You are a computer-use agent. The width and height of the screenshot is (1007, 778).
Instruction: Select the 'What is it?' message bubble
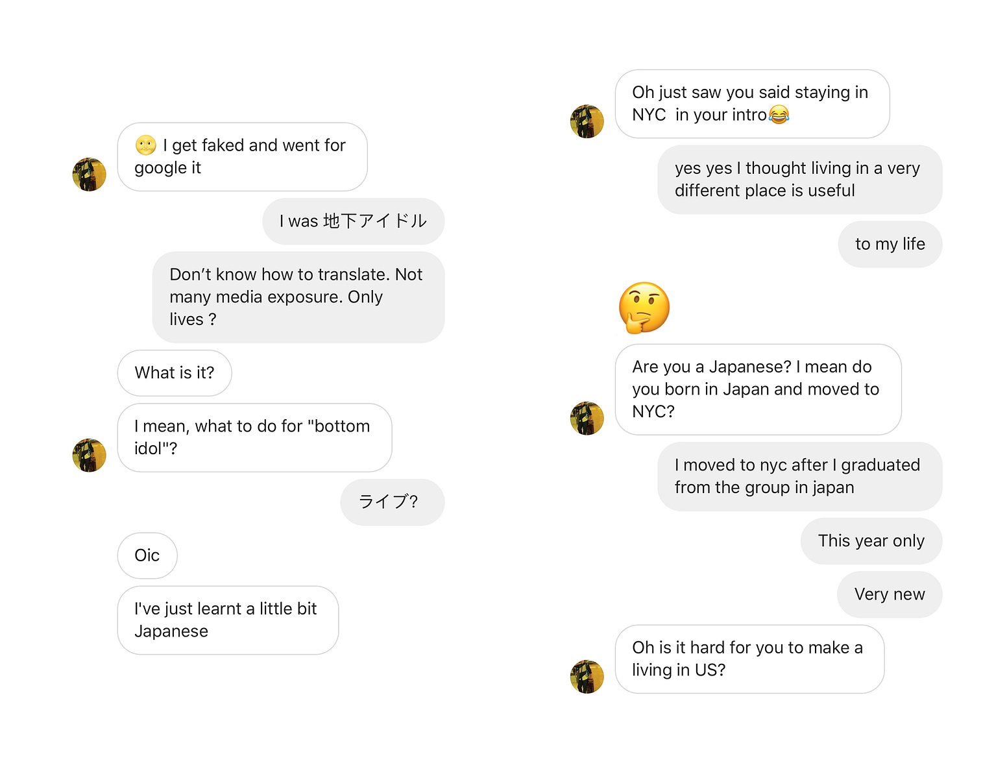tap(175, 373)
